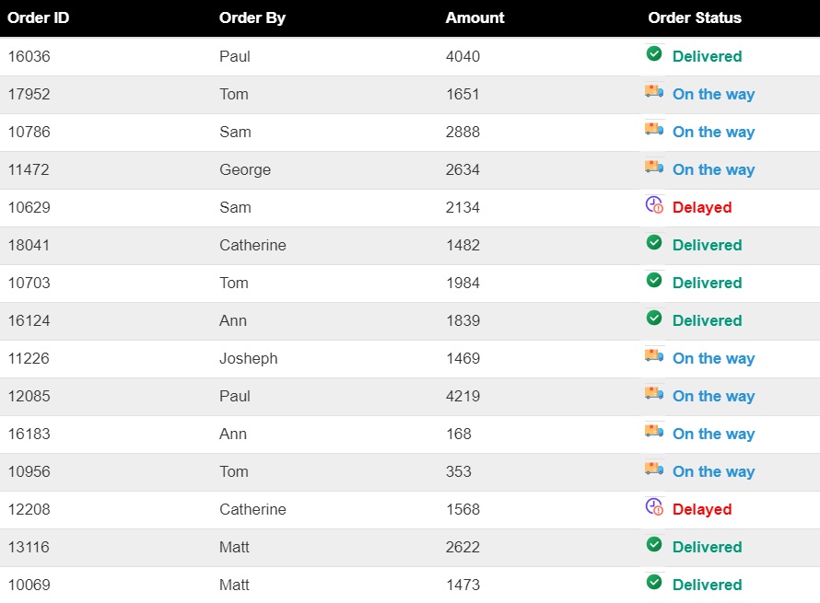Click the checkmark icon for order 10069
The height and width of the screenshot is (603, 820).
[654, 583]
